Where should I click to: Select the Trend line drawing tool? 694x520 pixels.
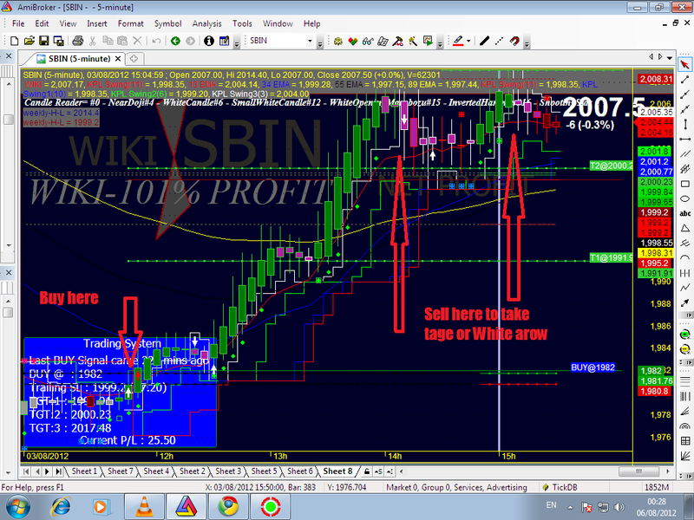[684, 80]
